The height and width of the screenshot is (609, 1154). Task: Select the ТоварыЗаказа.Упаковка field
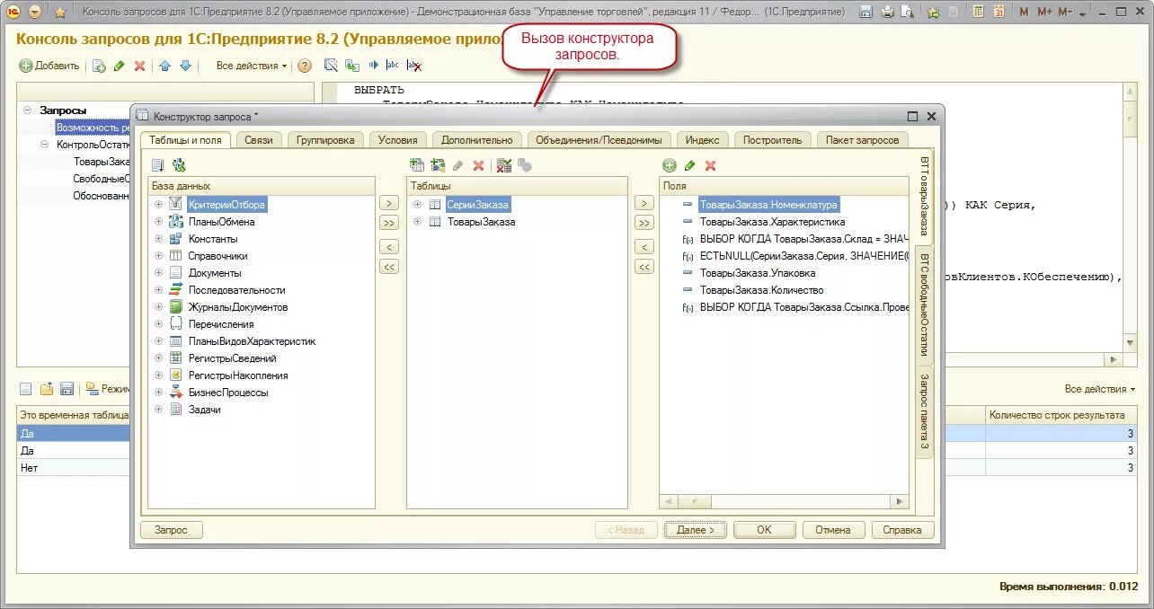pyautogui.click(x=758, y=273)
